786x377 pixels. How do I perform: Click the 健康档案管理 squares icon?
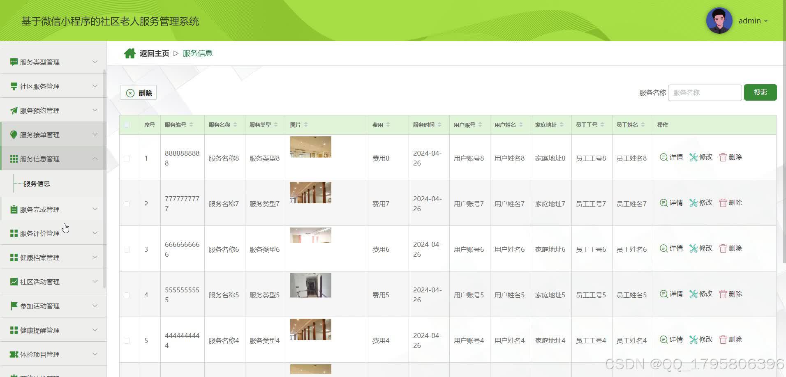[x=14, y=257]
